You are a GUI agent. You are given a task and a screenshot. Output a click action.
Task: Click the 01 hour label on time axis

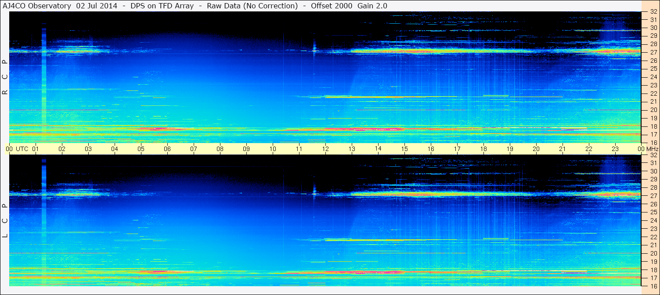pos(36,149)
